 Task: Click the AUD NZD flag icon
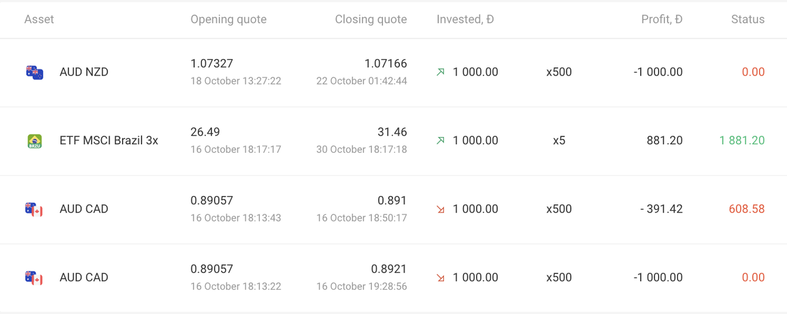(x=34, y=73)
